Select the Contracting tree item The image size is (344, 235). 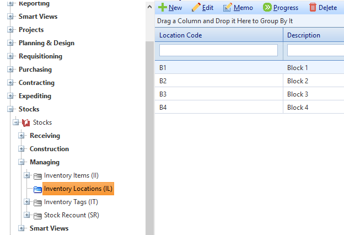pos(36,83)
